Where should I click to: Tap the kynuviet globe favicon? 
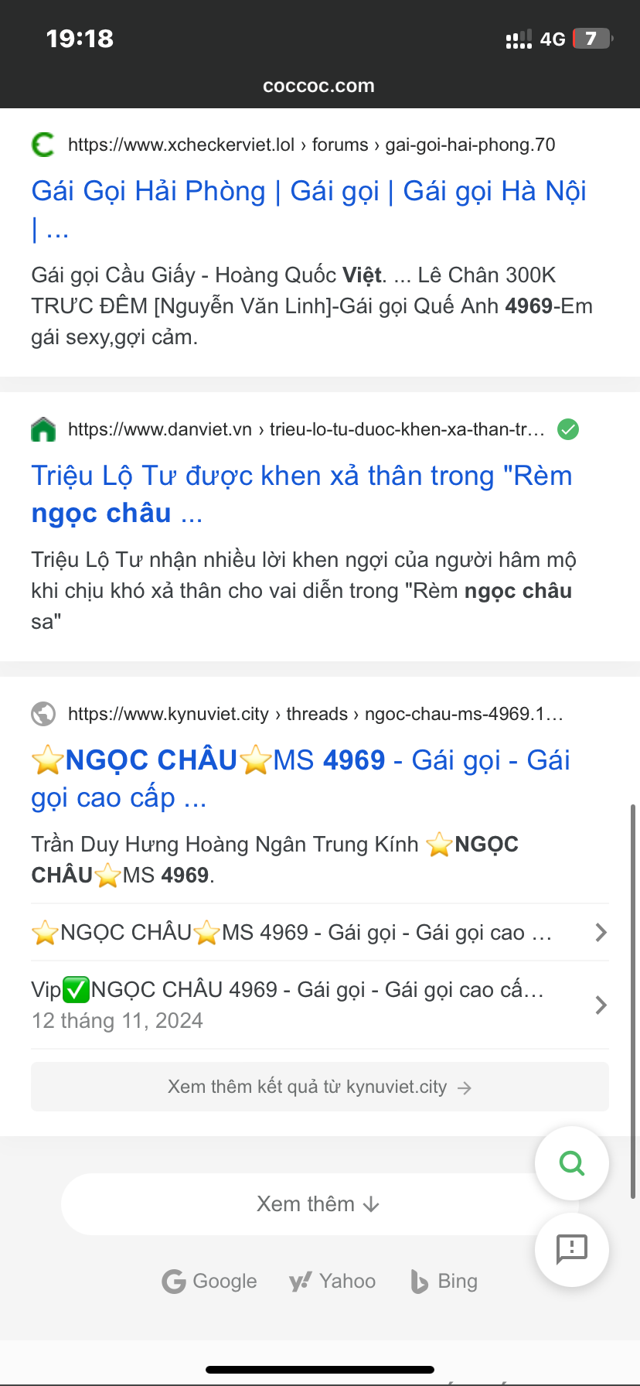[x=43, y=714]
